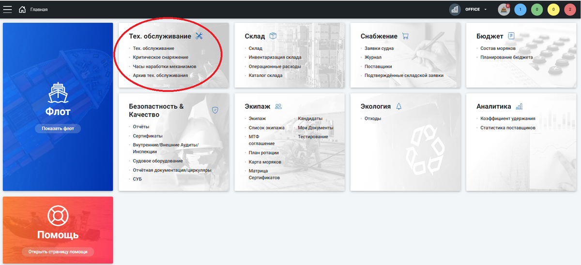Open the Карта моряков link
The image size is (581, 265).
click(x=265, y=162)
